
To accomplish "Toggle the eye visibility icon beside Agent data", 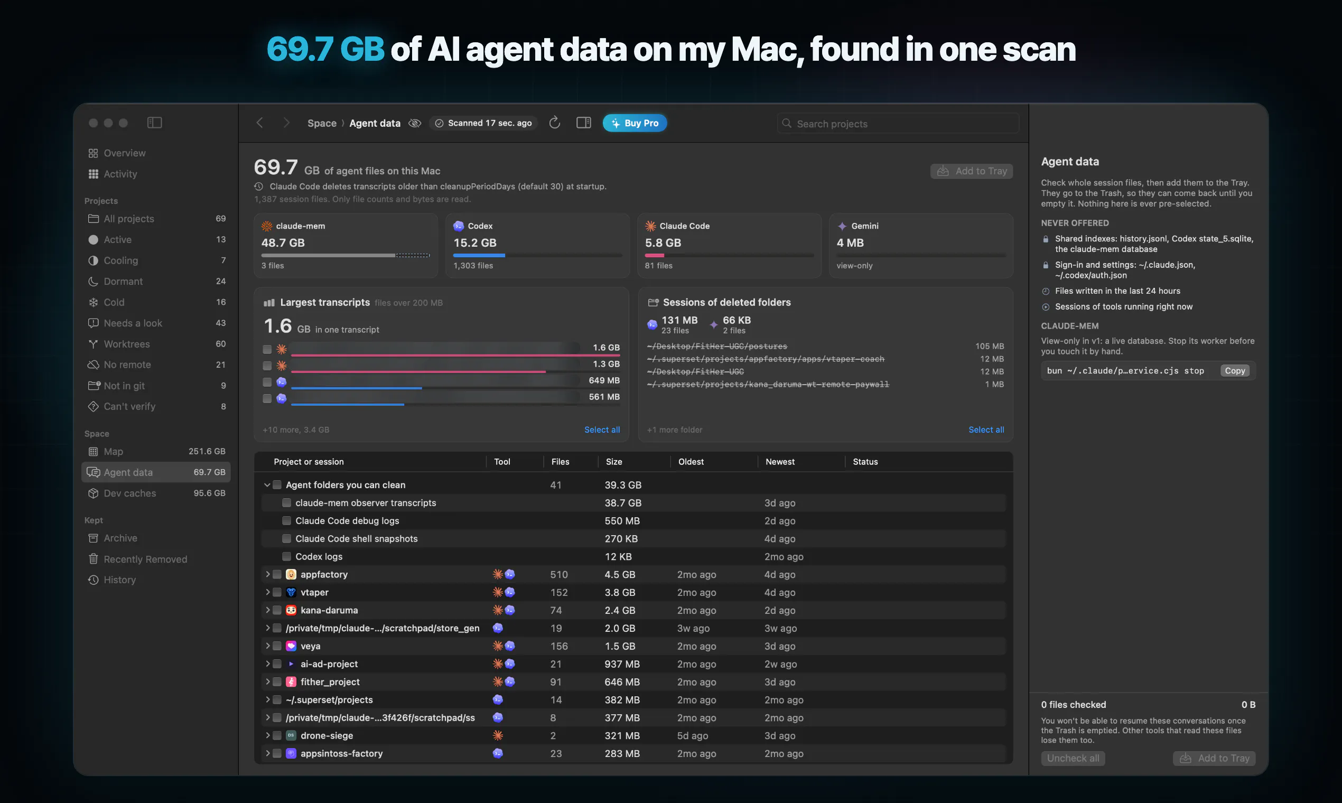I will click(415, 124).
